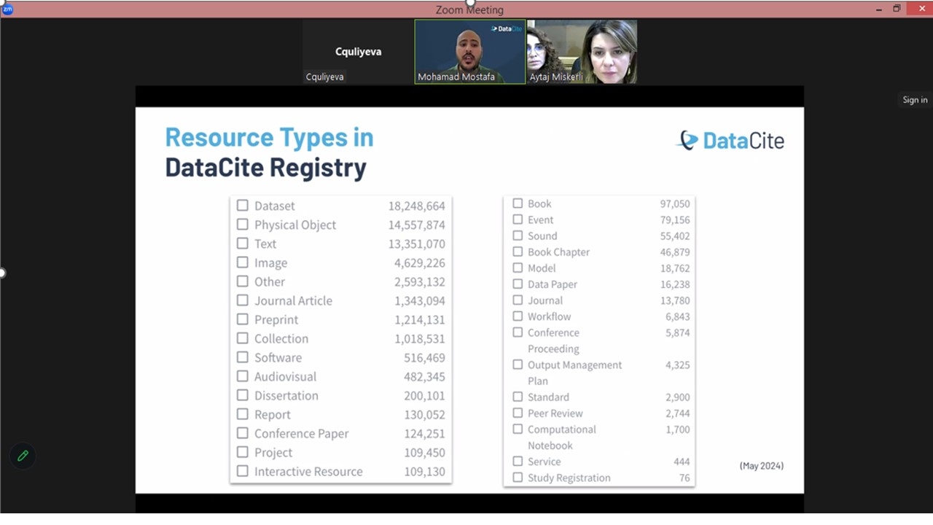Enable the Interactive Resource checkbox
This screenshot has height=525, width=933.
tap(242, 471)
